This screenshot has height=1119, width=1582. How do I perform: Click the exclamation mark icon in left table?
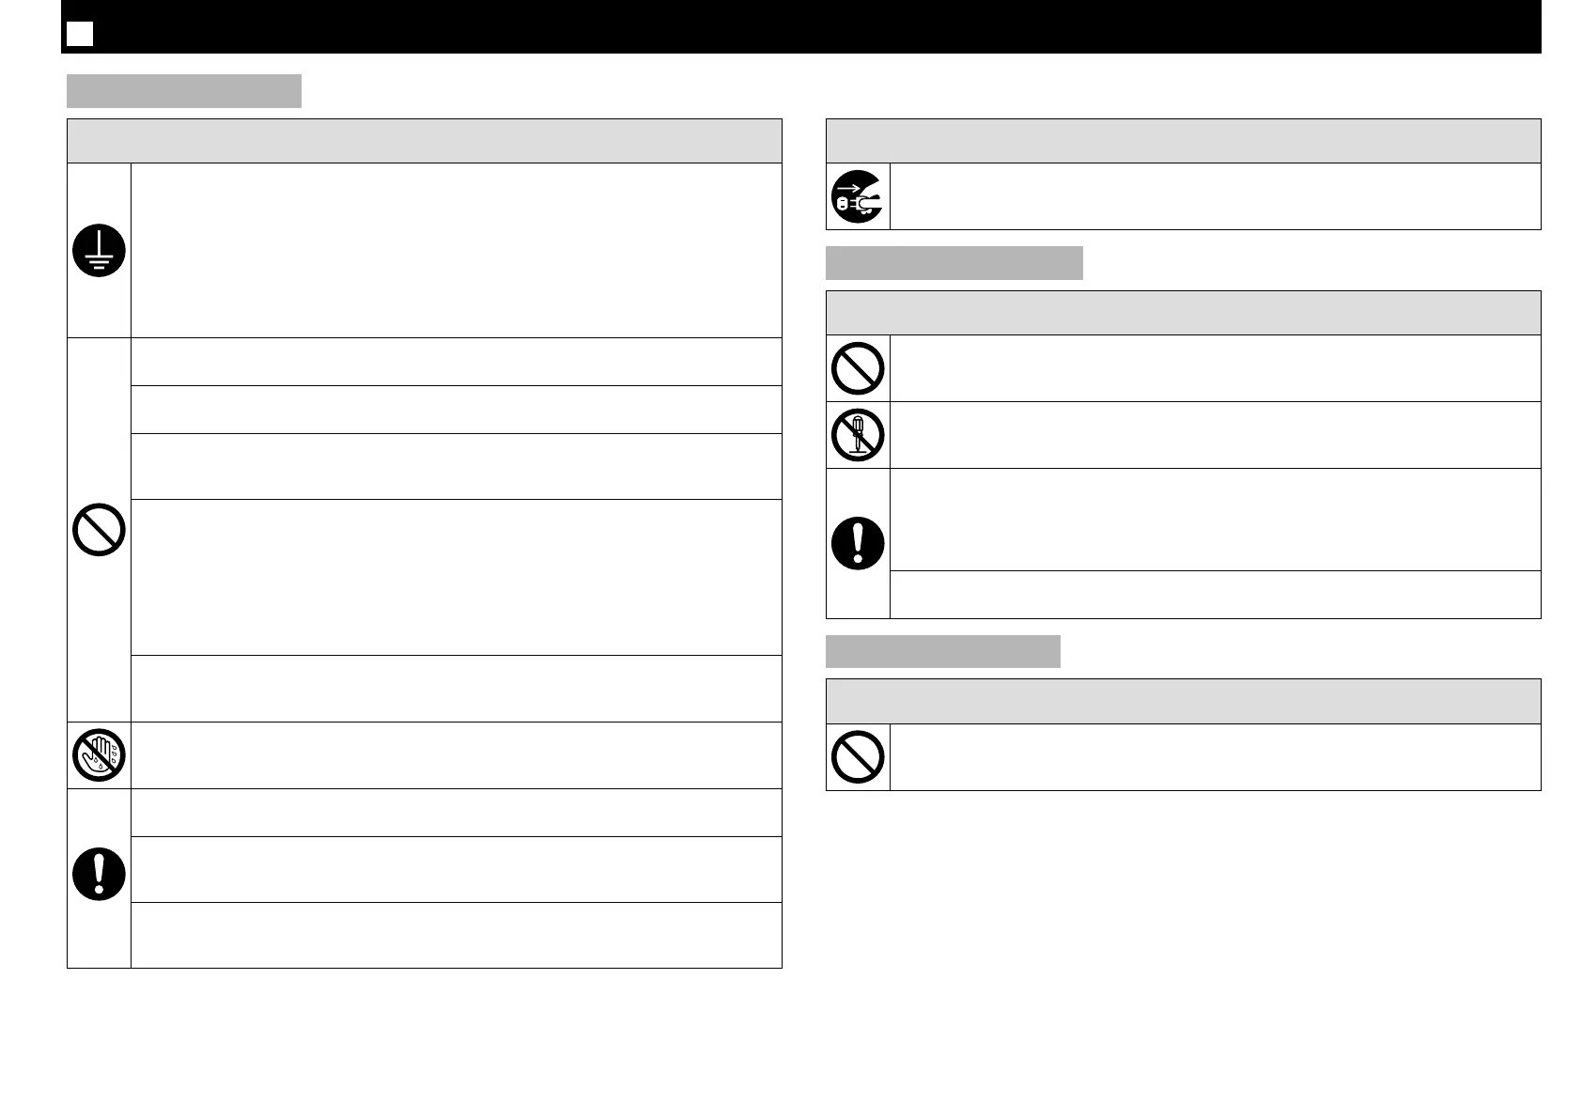tap(99, 875)
